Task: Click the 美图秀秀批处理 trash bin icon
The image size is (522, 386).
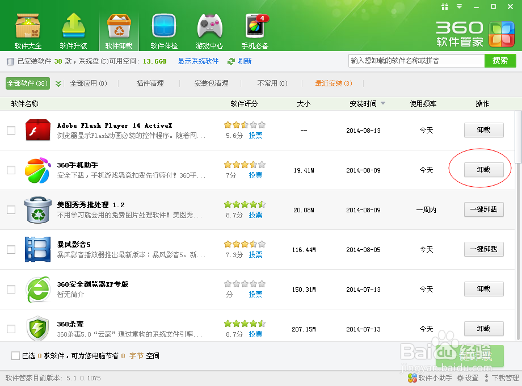Action: (x=38, y=210)
